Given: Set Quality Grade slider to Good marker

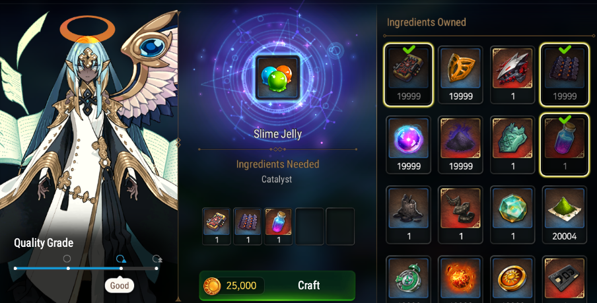Looking at the screenshot, I should (121, 269).
